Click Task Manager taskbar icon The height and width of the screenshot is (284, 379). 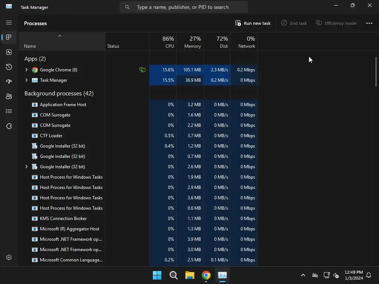(x=222, y=275)
